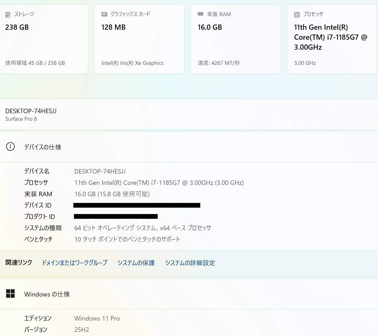Click the バージョン label
This screenshot has width=378, height=336.
coord(36,329)
